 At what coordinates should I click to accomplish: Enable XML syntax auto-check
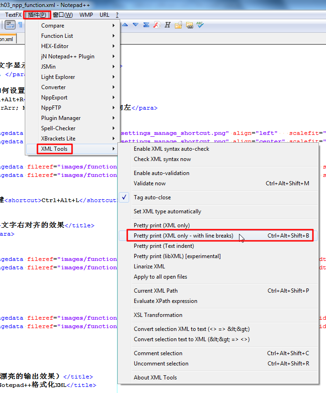click(171, 149)
